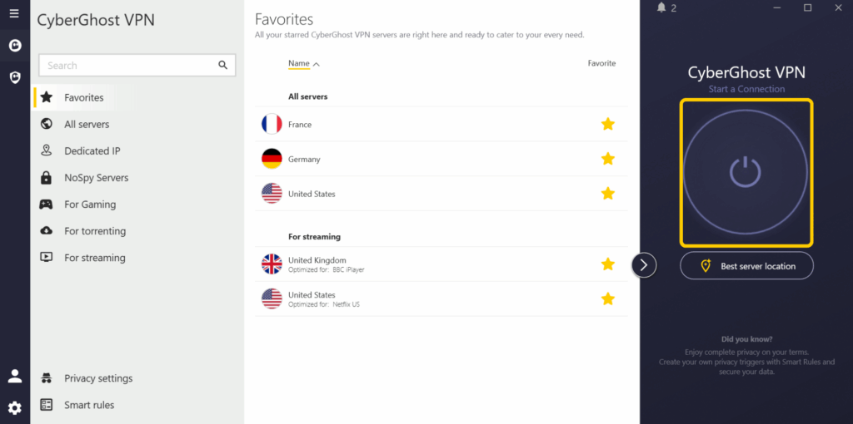Click the CyberGhost ghost logo icon

tap(14, 46)
